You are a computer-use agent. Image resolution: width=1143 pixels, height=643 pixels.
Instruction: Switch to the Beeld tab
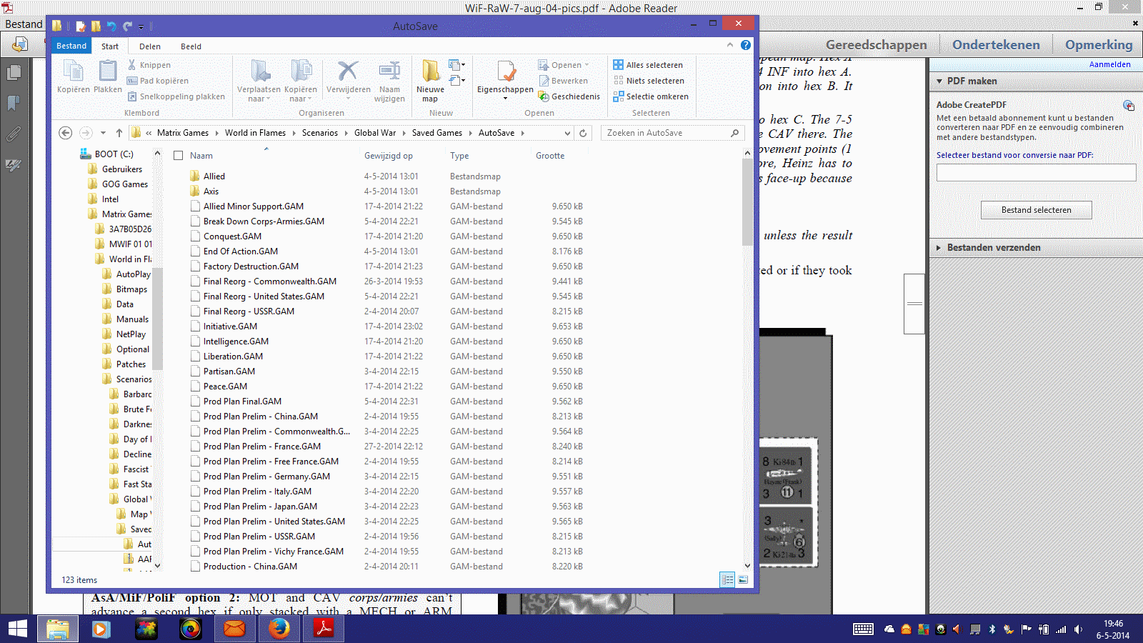point(190,46)
